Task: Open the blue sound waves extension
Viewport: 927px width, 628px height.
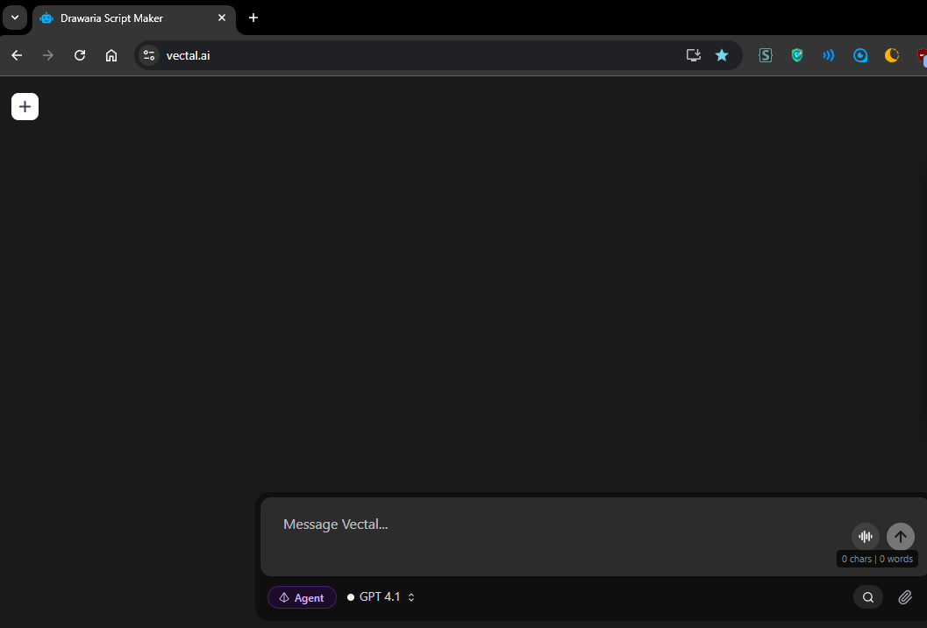Action: coord(828,55)
